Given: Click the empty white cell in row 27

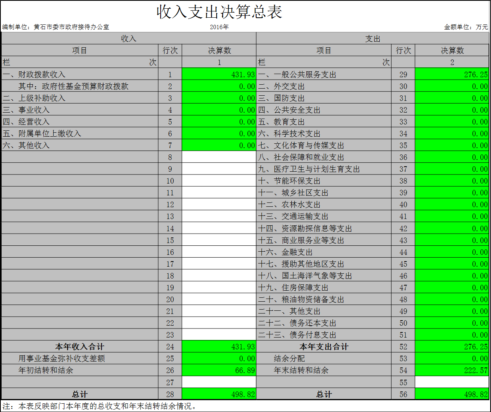Looking at the screenshot, I should (219, 382).
